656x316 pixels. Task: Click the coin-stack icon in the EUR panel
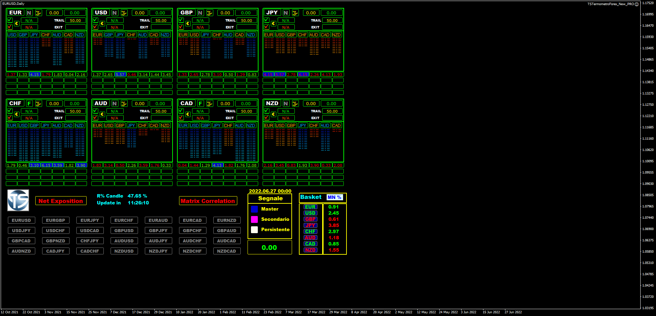point(38,13)
